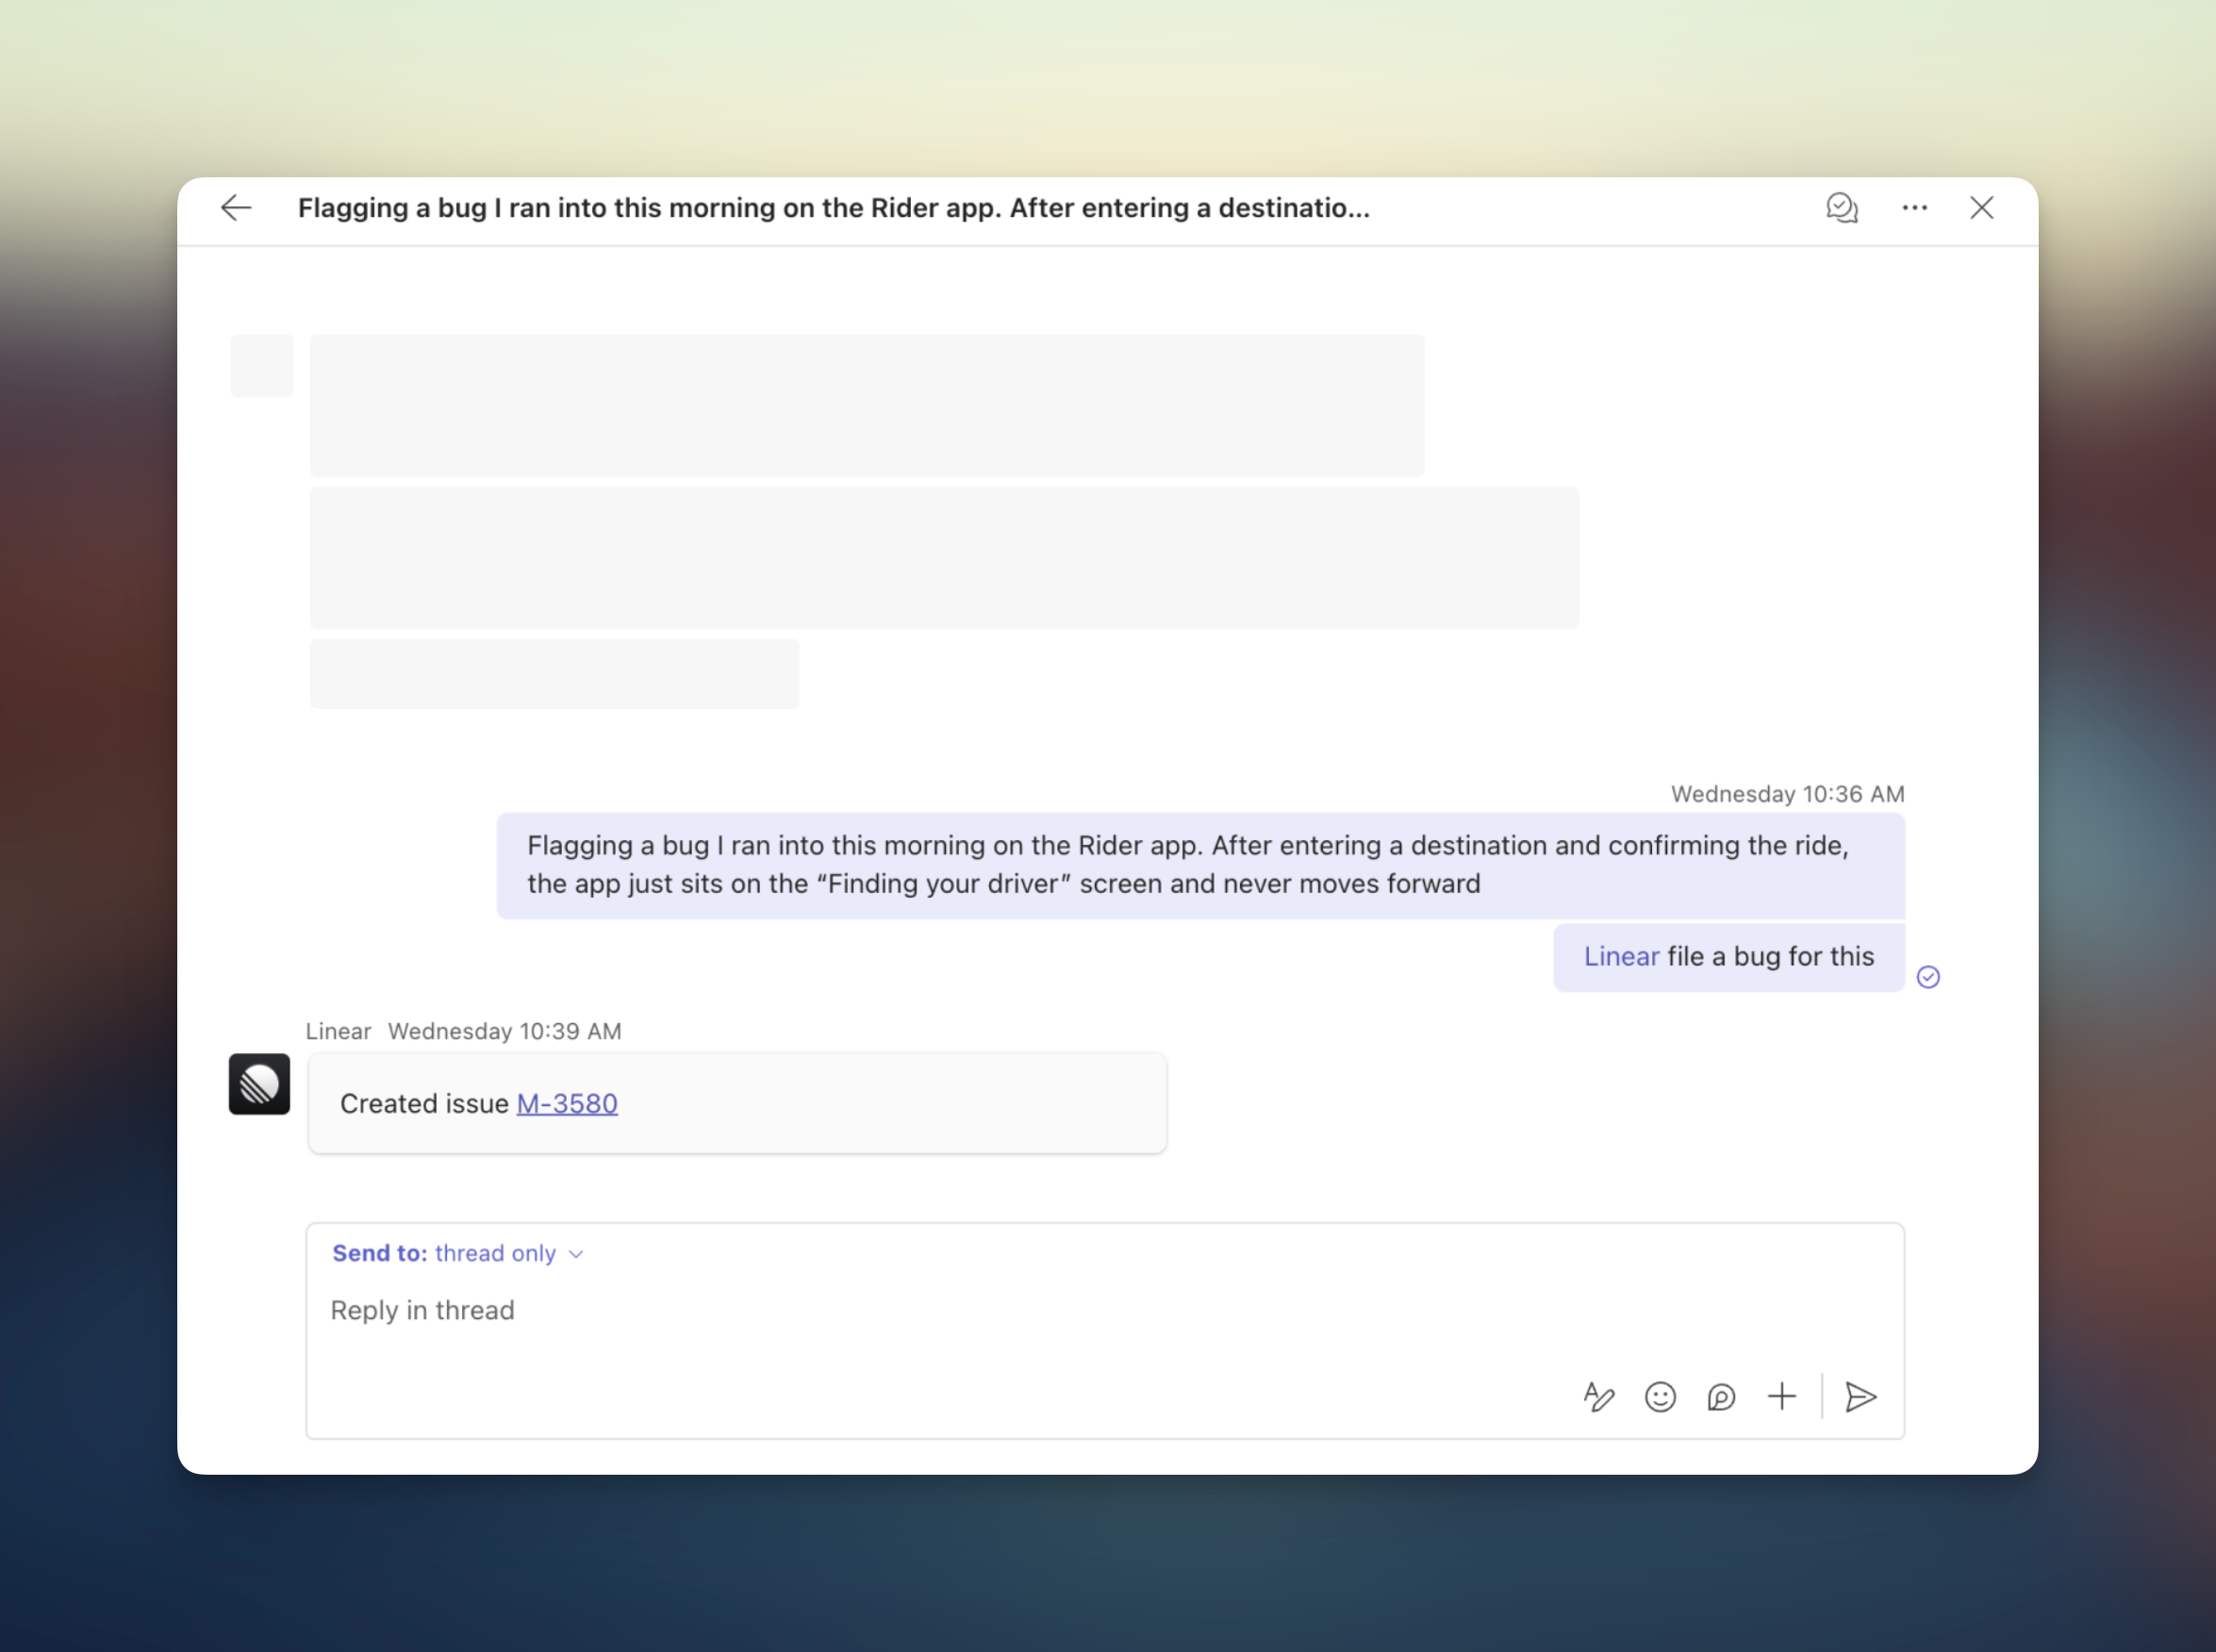This screenshot has height=1652, width=2216.
Task: Open the plus actions menu
Action: [x=1782, y=1396]
